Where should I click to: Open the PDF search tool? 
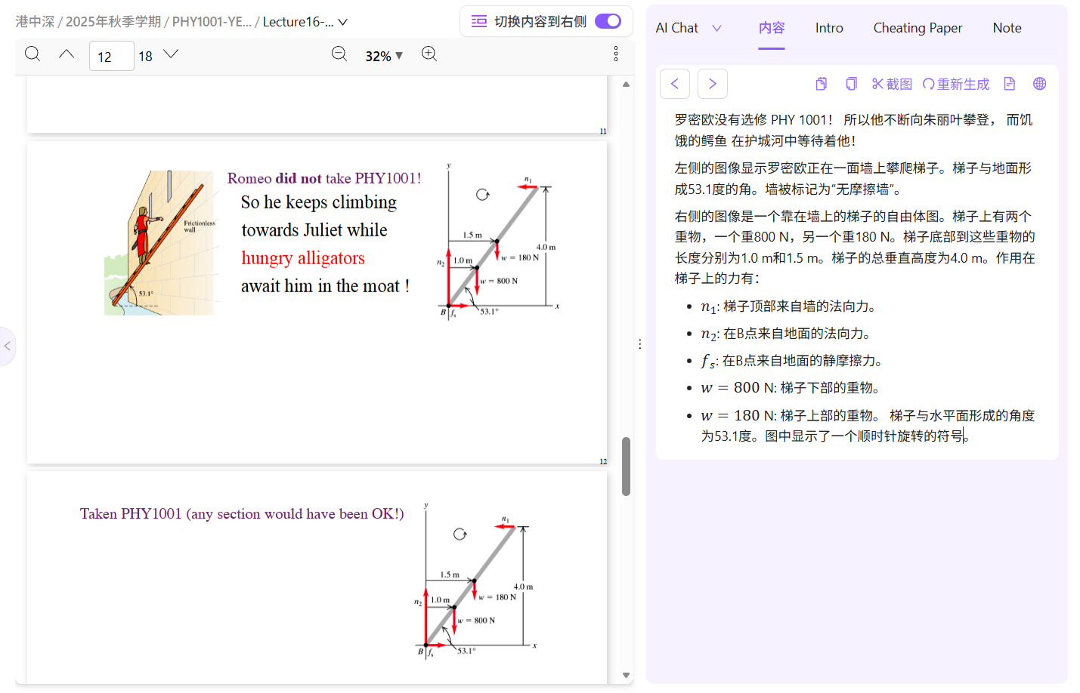pyautogui.click(x=32, y=54)
